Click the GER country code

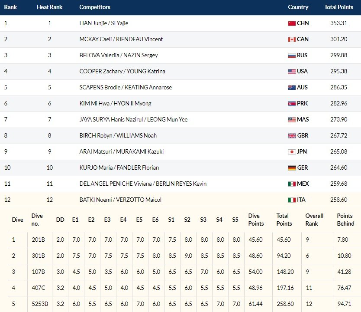click(x=303, y=168)
